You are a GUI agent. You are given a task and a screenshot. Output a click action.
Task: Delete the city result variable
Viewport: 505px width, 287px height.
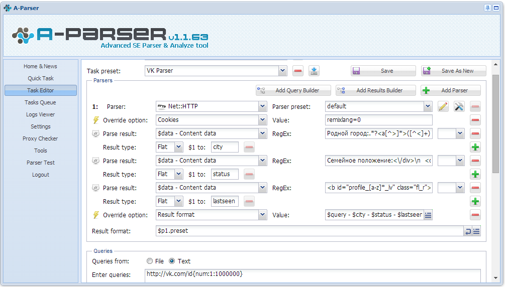(249, 148)
